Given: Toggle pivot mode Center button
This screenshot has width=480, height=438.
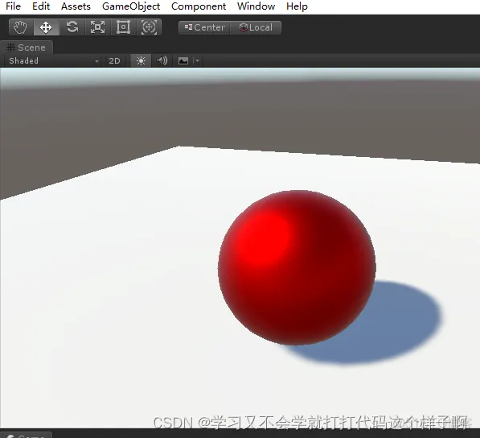Looking at the screenshot, I should [204, 27].
